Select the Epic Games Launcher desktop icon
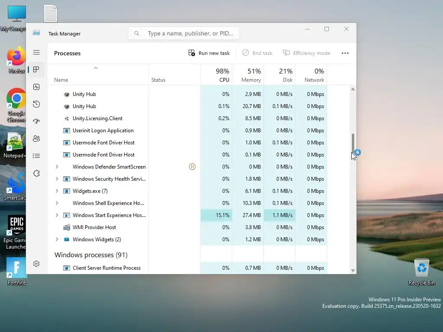 pyautogui.click(x=16, y=232)
